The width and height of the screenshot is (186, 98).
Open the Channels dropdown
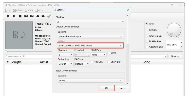click(x=65, y=55)
